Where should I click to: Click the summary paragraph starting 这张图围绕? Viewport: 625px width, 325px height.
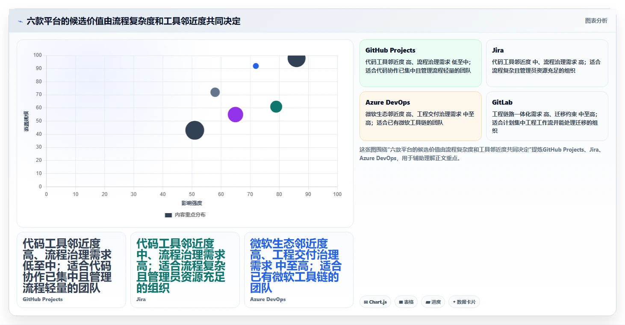coord(481,154)
